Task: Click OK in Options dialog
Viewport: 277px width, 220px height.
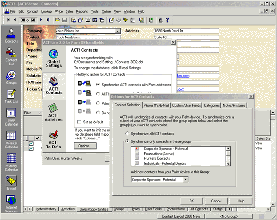Action: 191,201
